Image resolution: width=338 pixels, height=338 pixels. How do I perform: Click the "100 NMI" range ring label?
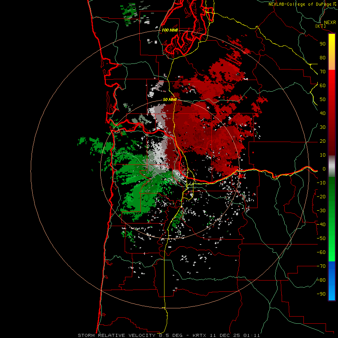pos(170,30)
